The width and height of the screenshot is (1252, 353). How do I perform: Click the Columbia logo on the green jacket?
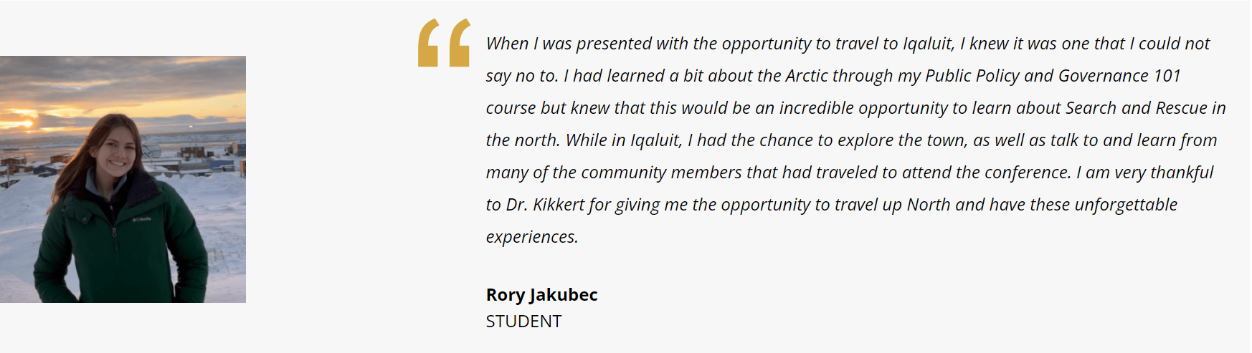pyautogui.click(x=141, y=219)
